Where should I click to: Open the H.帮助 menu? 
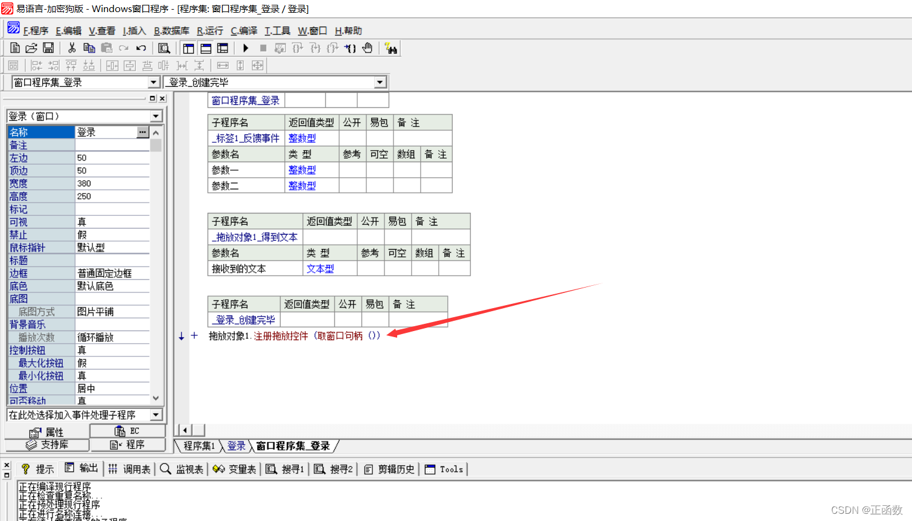click(348, 31)
